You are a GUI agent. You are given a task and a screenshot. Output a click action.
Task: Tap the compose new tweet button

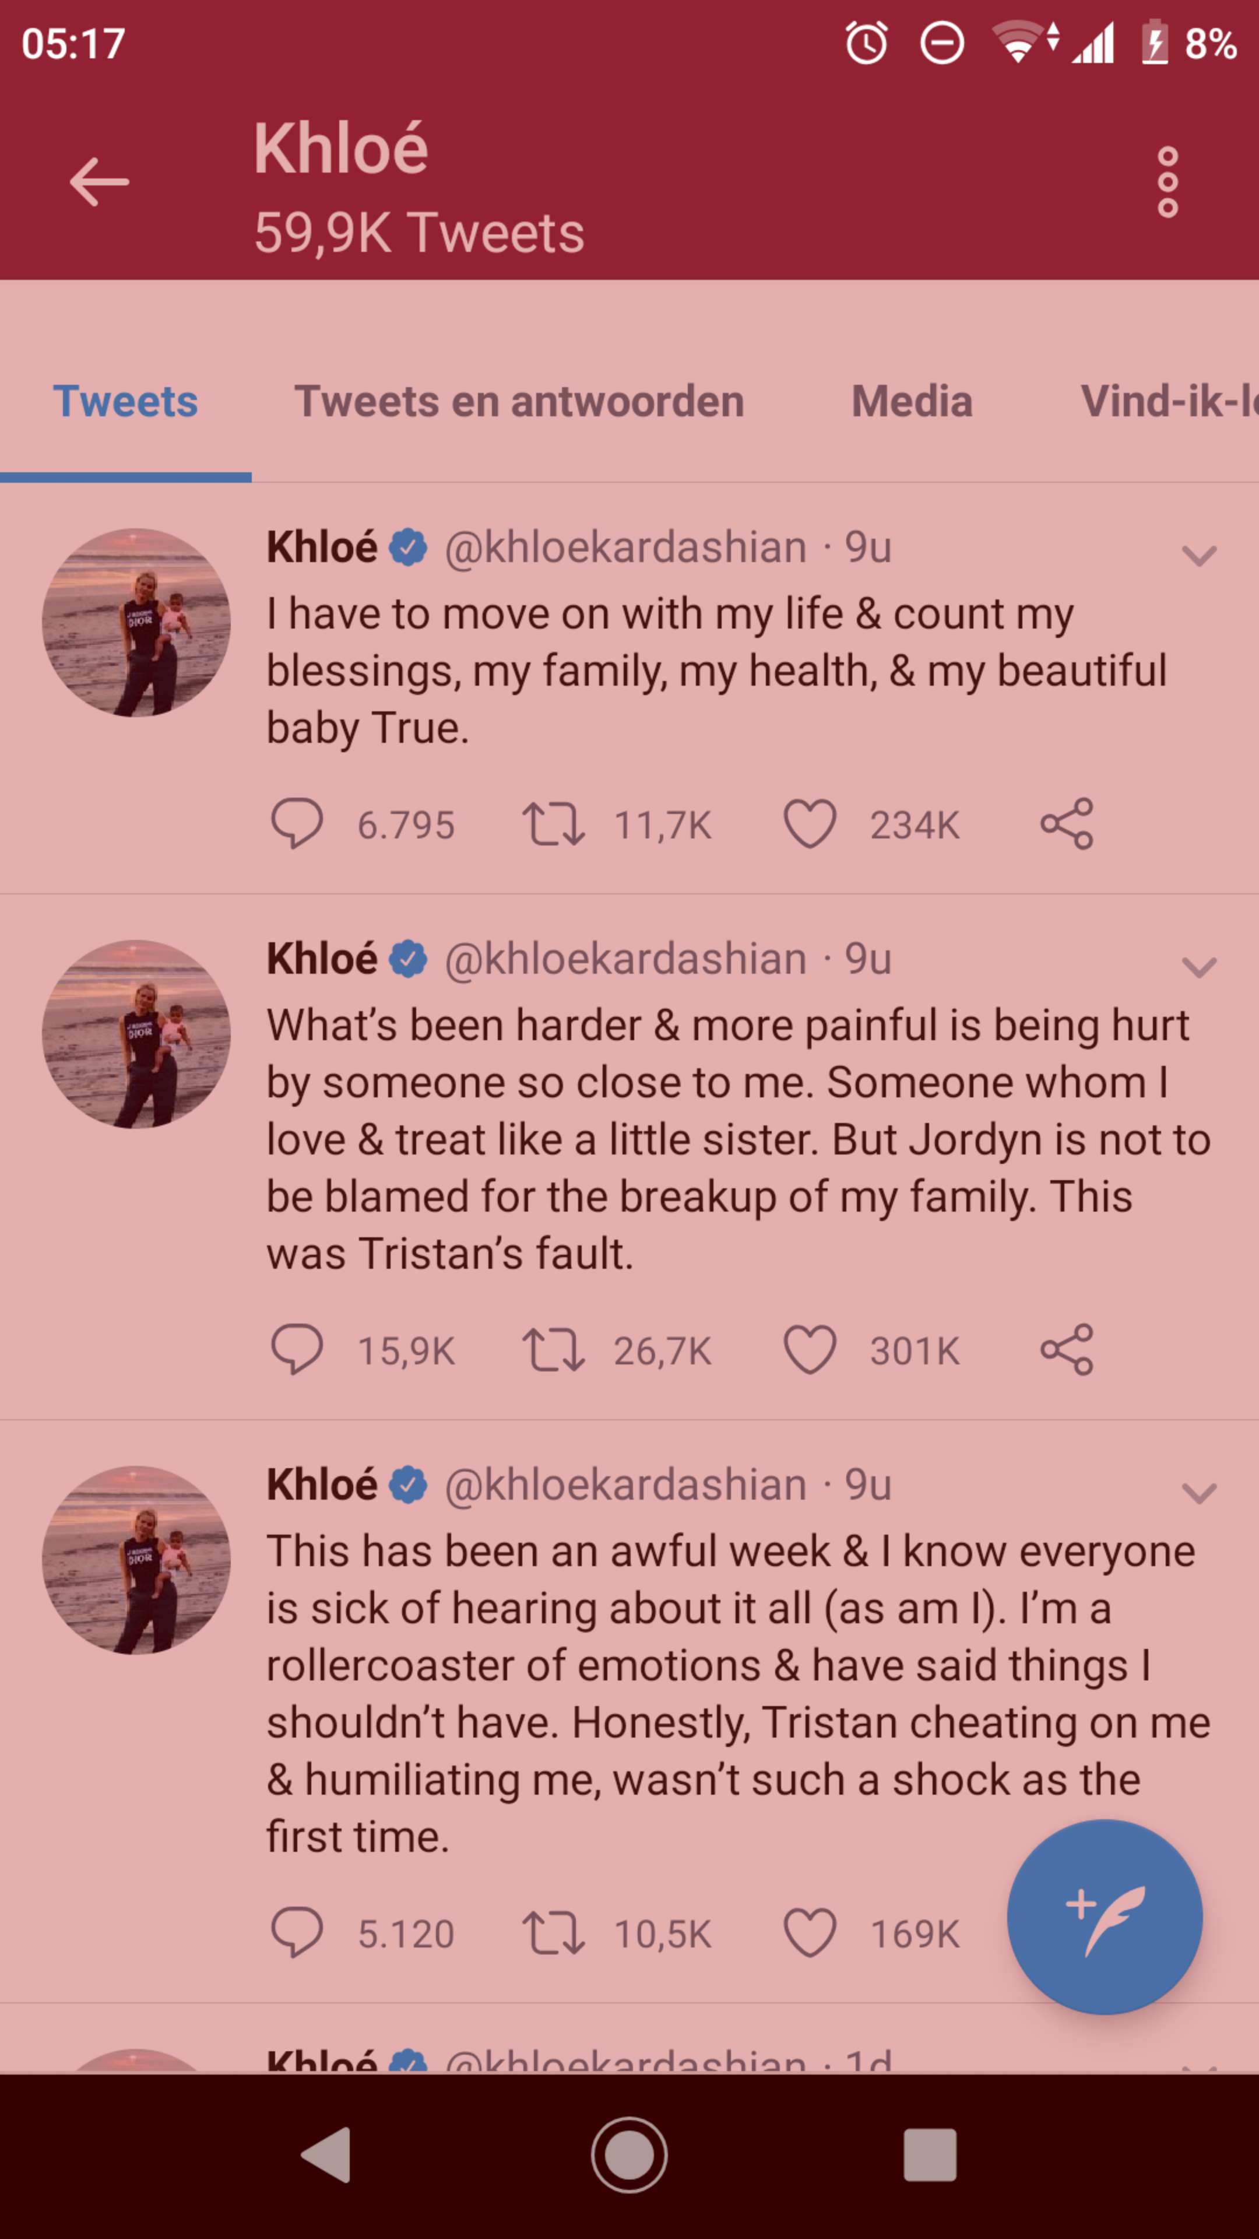pos(1103,1917)
